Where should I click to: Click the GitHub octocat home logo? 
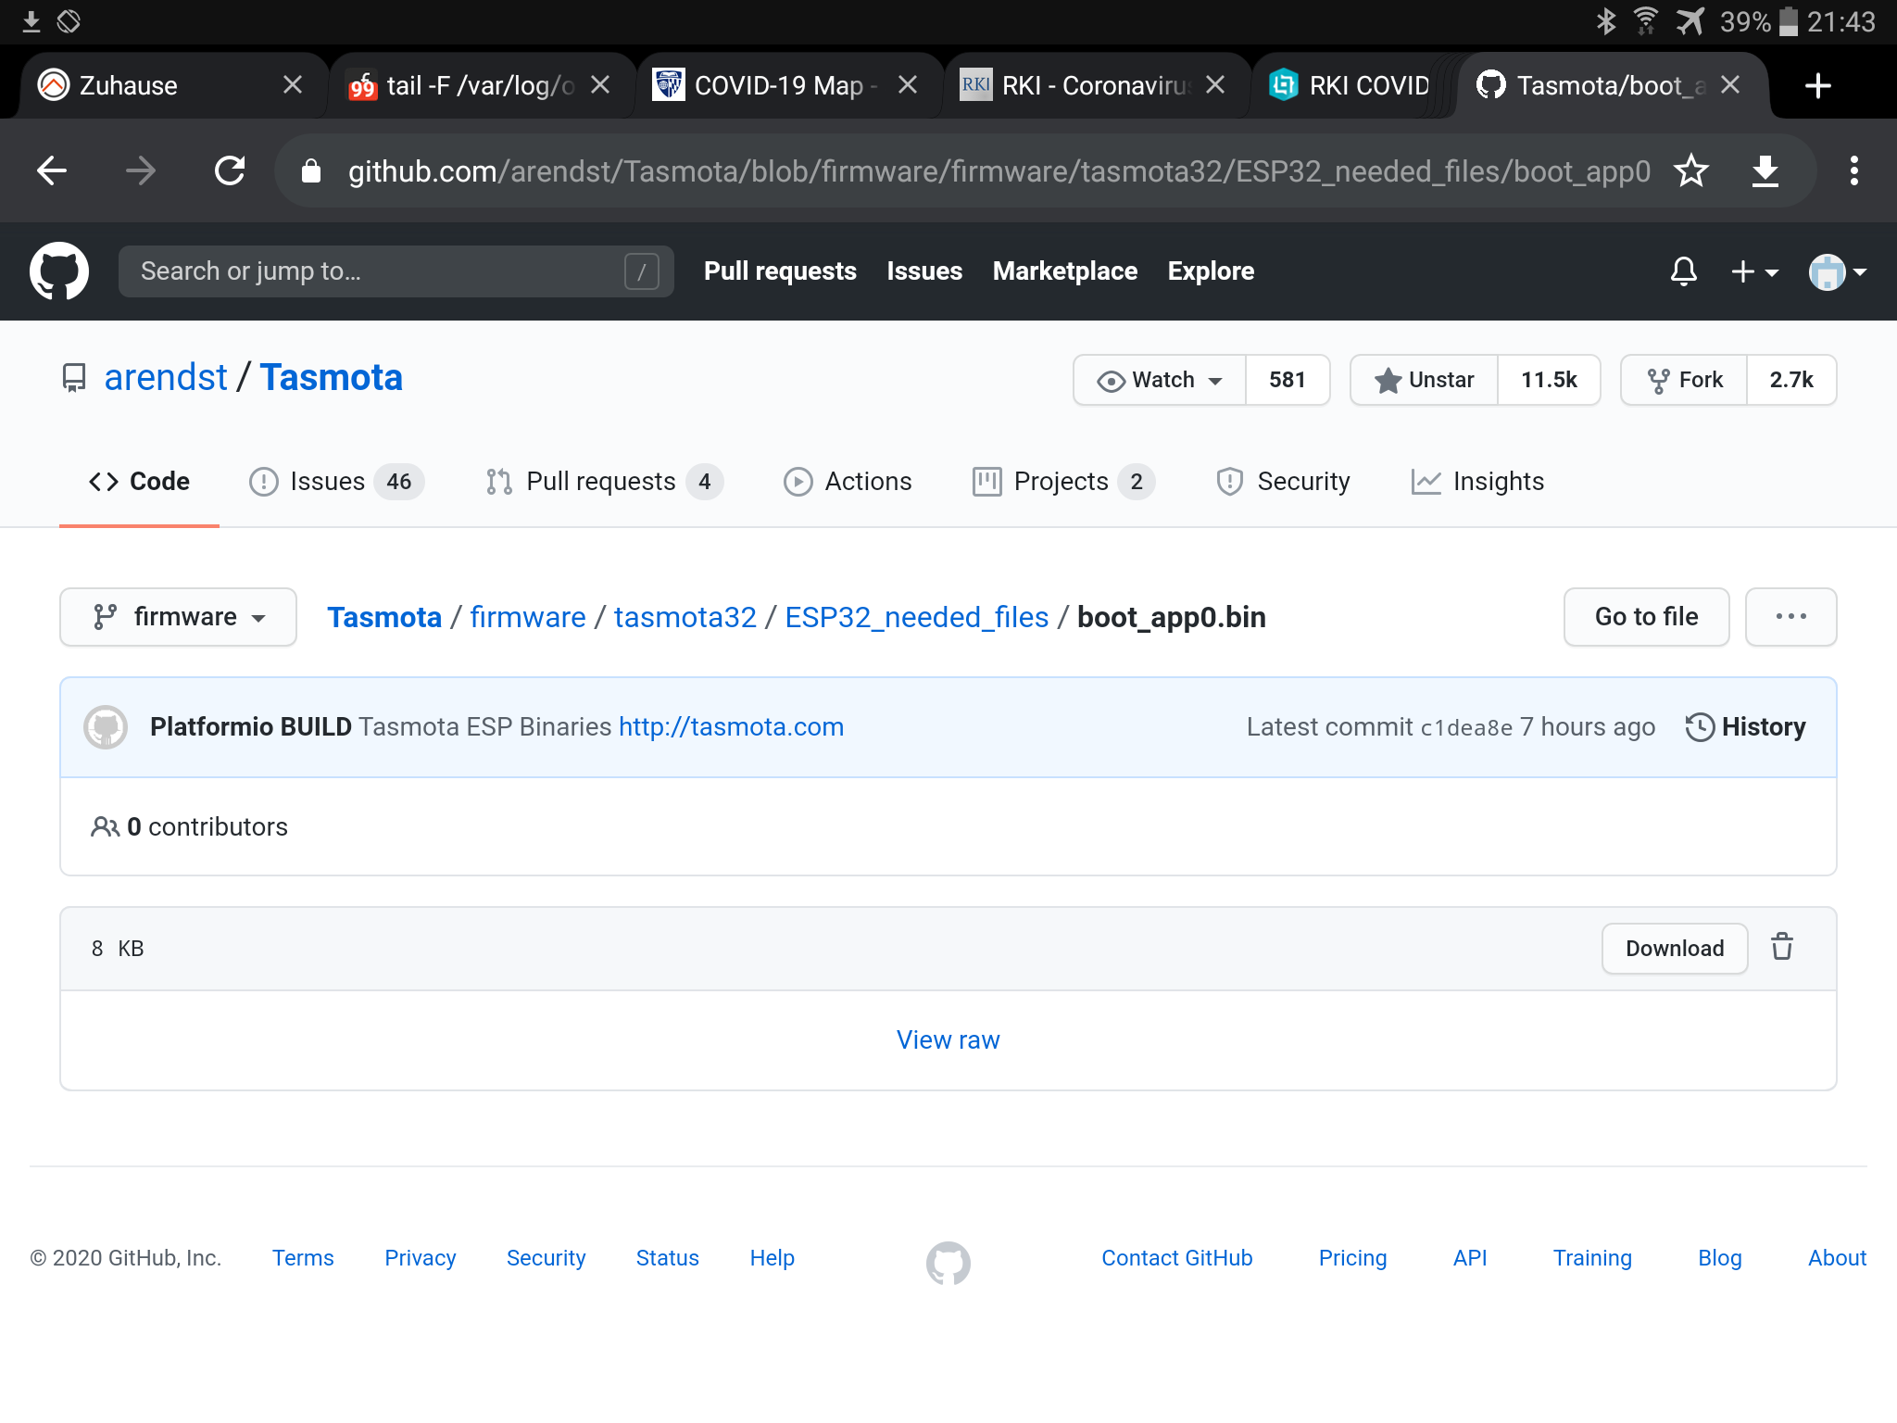pyautogui.click(x=58, y=271)
